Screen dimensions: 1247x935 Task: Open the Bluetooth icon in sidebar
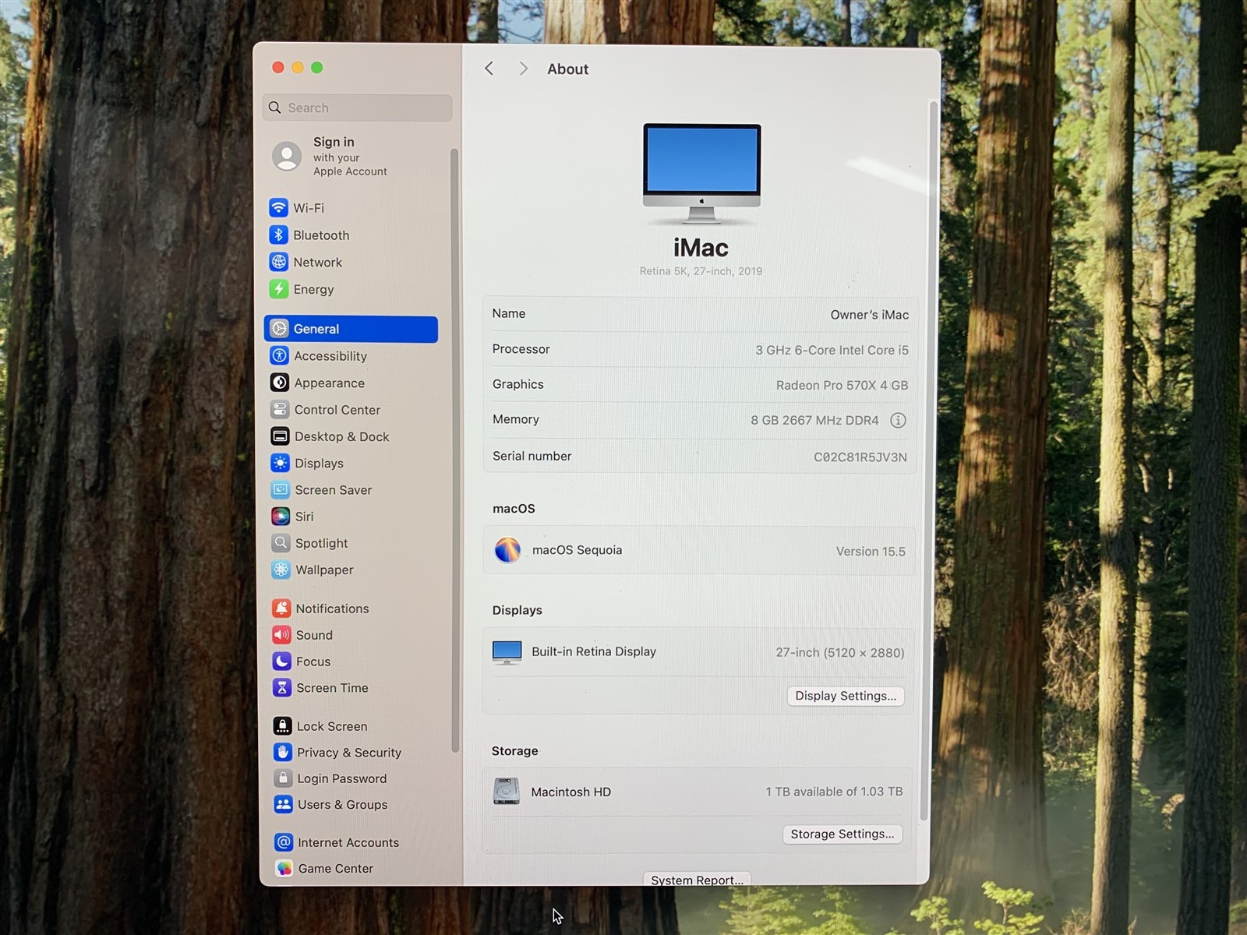coord(278,235)
